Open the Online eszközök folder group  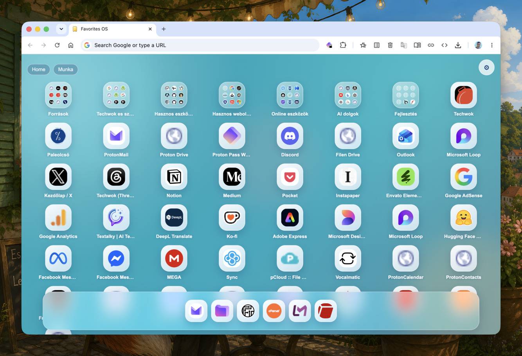tap(290, 95)
